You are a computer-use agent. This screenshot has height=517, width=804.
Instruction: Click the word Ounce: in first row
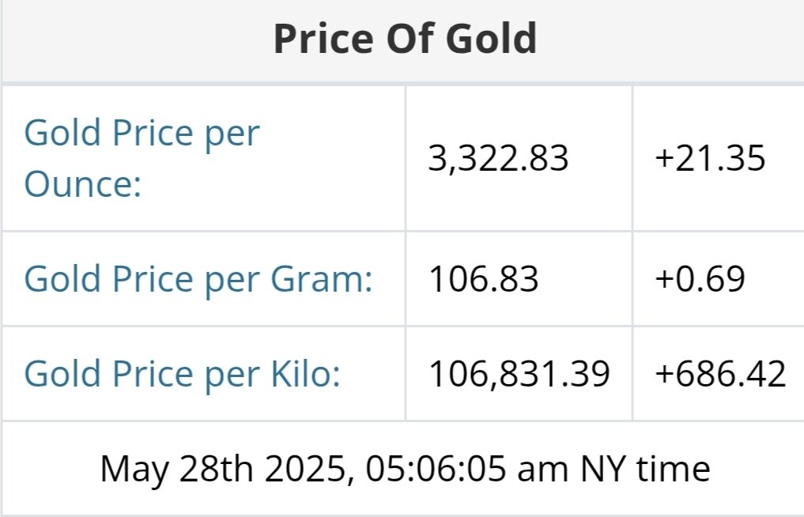click(x=82, y=183)
